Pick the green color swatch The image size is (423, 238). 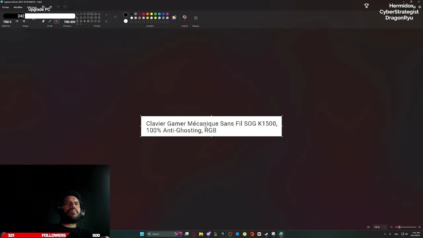(x=155, y=14)
